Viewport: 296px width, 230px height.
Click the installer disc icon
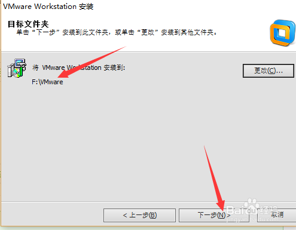point(17,68)
